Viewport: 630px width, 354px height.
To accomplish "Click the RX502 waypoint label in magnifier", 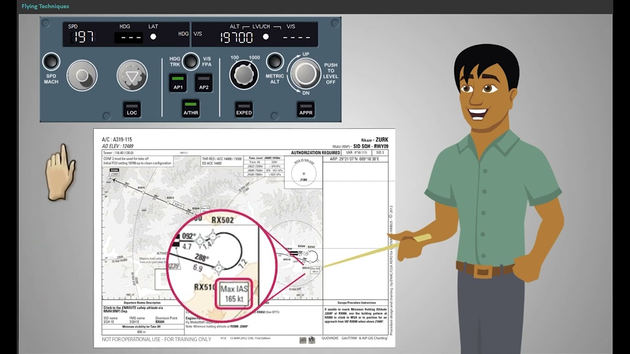I will [x=222, y=220].
